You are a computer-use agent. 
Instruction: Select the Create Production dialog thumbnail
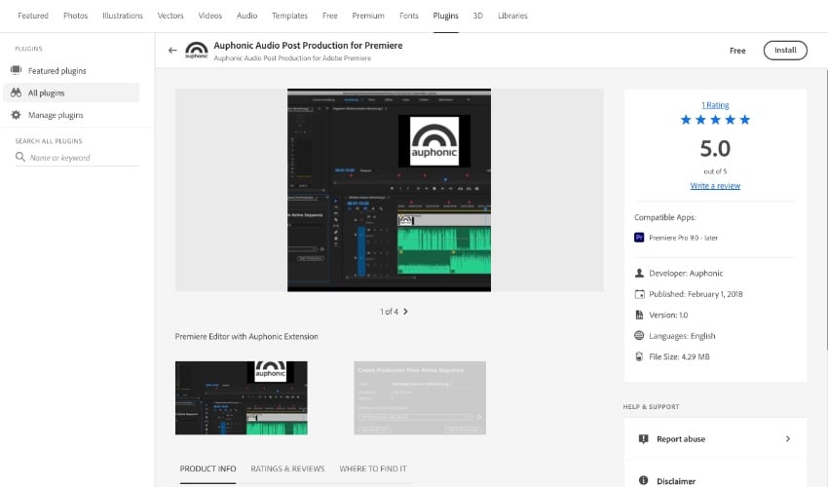pos(420,397)
